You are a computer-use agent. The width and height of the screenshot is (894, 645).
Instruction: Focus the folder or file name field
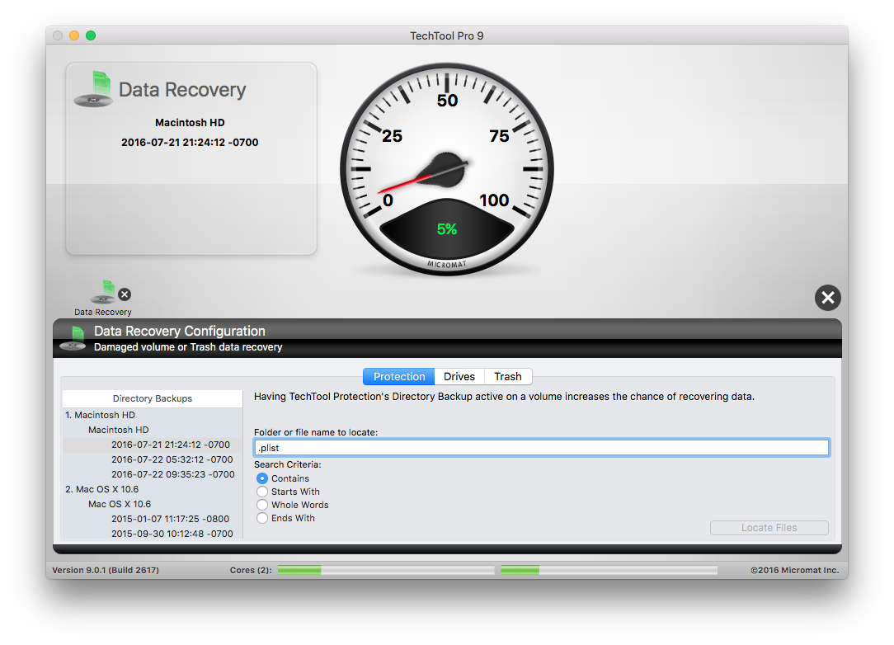(541, 448)
